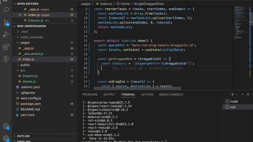Click the editor horizontal scrollbar
Screen dimensions: 253x142
tap(137, 88)
